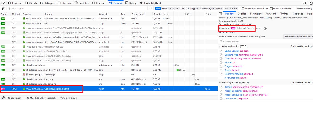The height and width of the screenshot is (121, 313).
Task: Select the logosm.png request row
Action: pos(109,84)
